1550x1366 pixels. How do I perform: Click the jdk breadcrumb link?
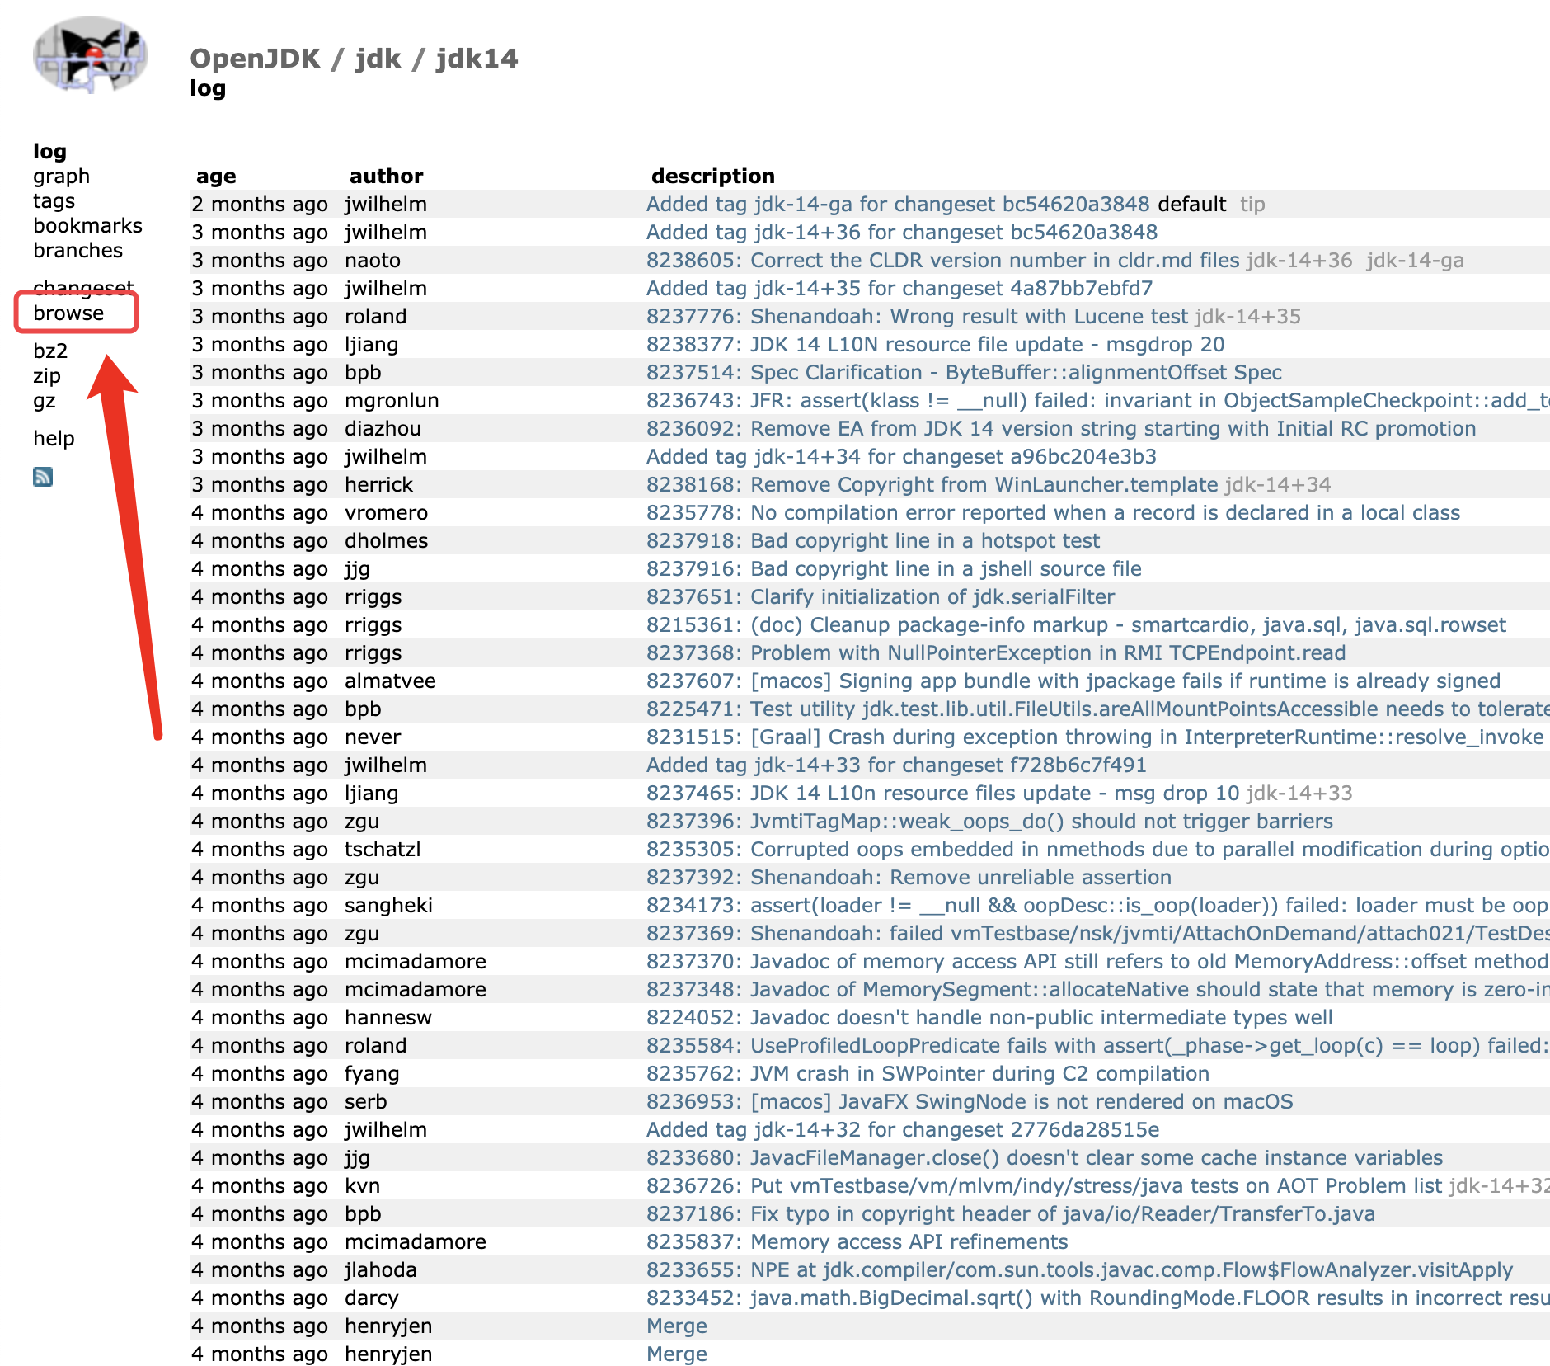pos(378,59)
